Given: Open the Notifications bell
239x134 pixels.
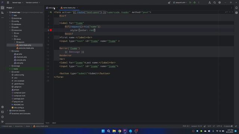Looking at the screenshot, I should click(236, 8).
